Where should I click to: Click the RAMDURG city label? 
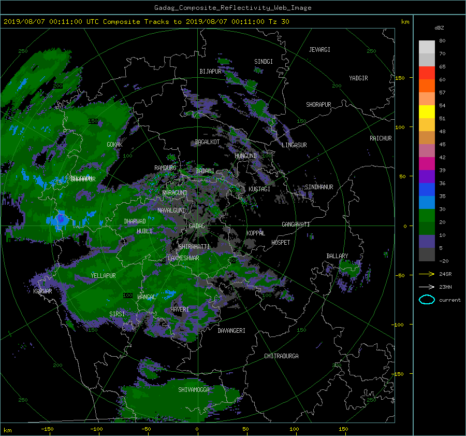tap(165, 168)
